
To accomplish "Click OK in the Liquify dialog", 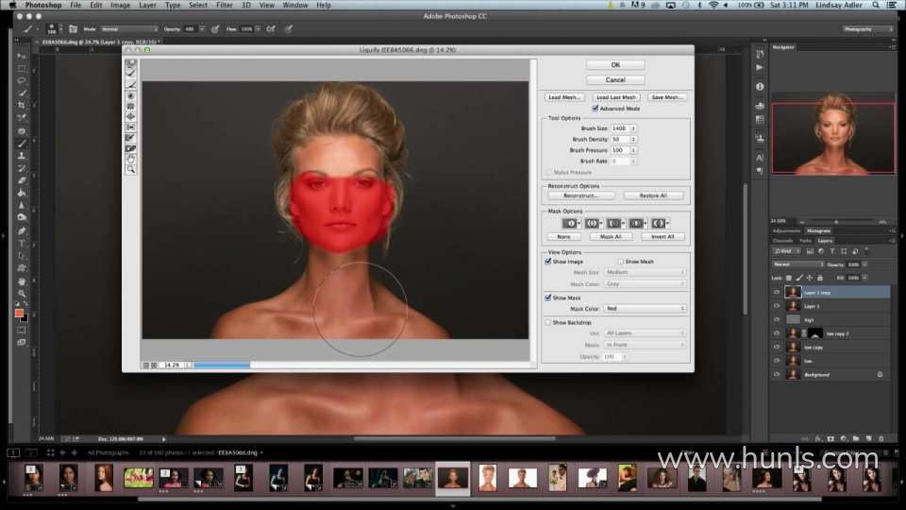I will coord(615,65).
